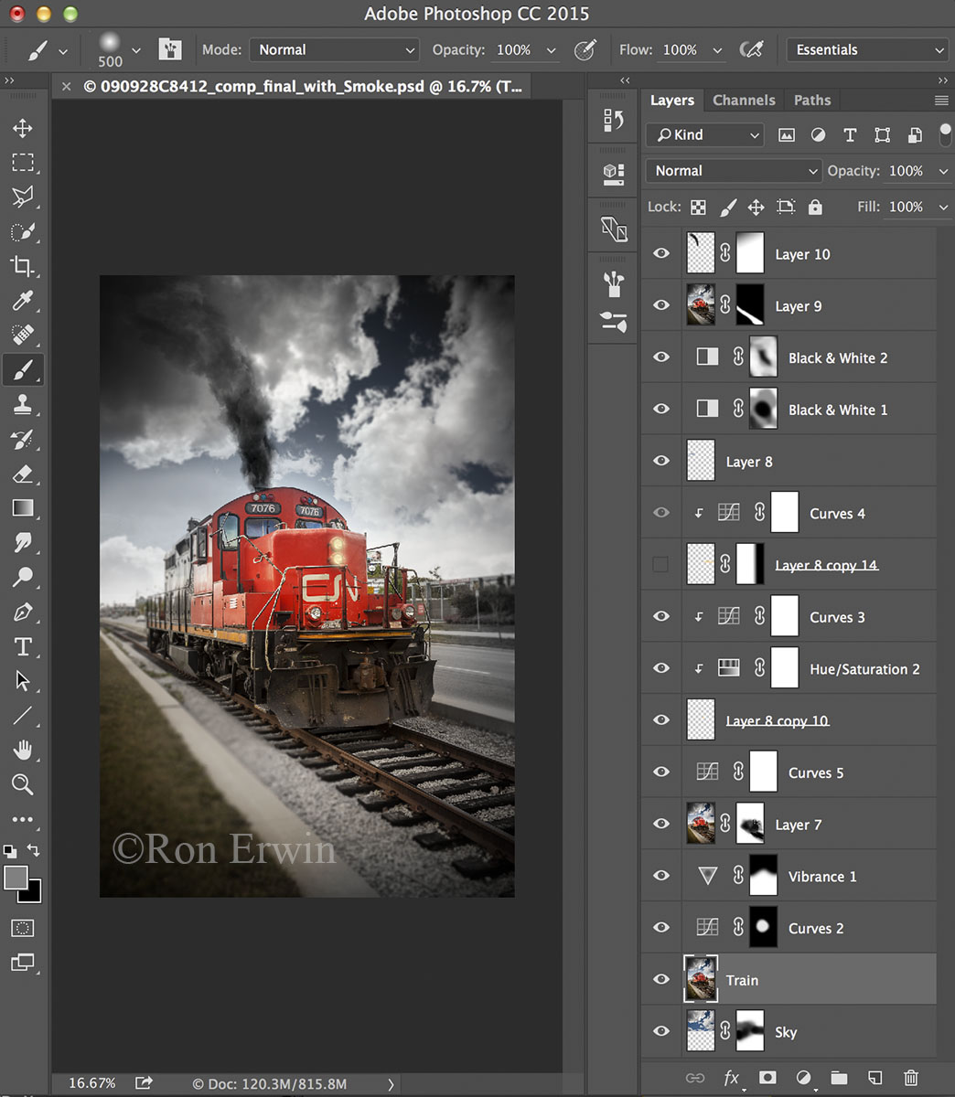The image size is (955, 1097).
Task: Open Flow value dropdown arrow
Action: [x=717, y=50]
